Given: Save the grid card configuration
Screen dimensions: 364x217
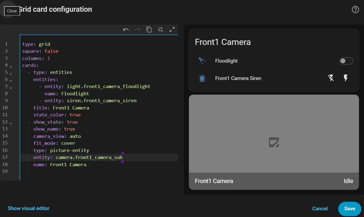Looking at the screenshot, I should coord(350,209).
